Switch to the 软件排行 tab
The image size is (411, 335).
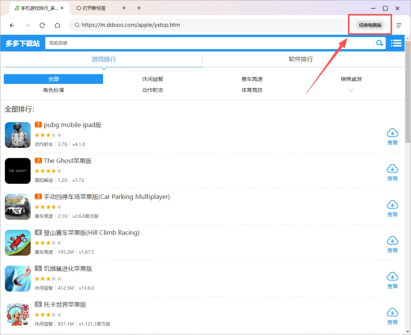301,59
